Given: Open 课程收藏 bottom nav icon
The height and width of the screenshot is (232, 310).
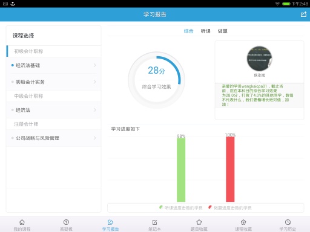Looking at the screenshot, I should [243, 222].
